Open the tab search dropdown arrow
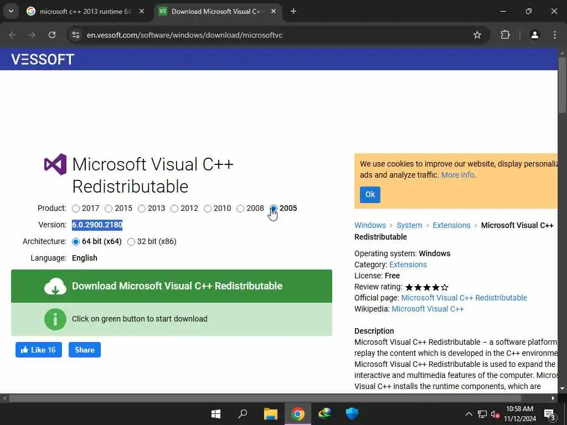This screenshot has height=425, width=567. (x=11, y=11)
